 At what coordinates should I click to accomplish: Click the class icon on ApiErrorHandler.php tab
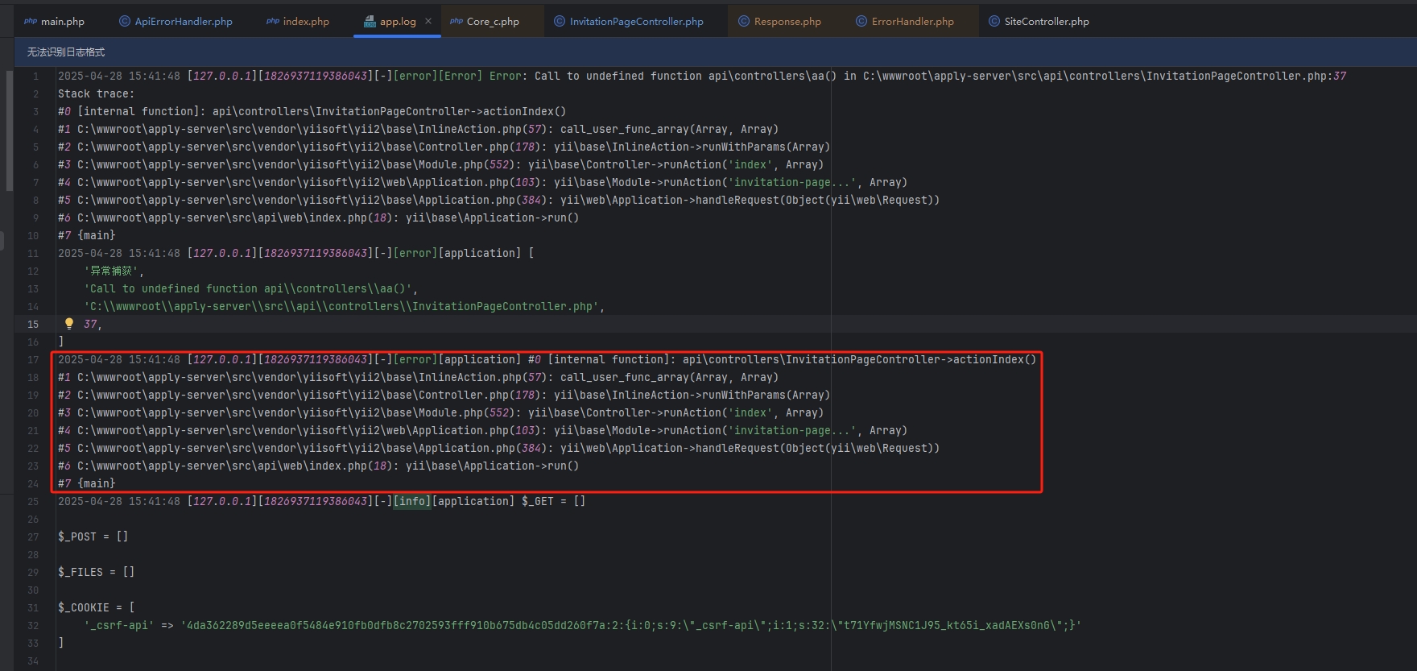click(125, 22)
